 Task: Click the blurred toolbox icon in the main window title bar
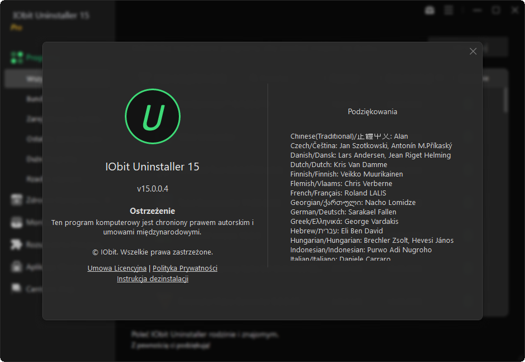click(x=430, y=11)
